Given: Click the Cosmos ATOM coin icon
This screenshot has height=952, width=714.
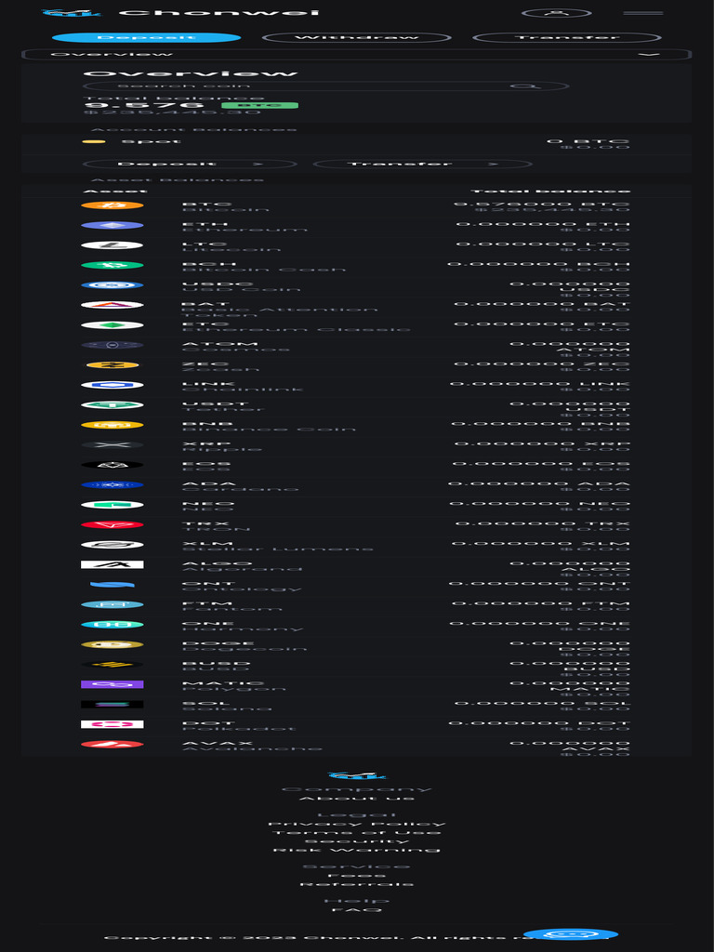Looking at the screenshot, I should click(112, 345).
